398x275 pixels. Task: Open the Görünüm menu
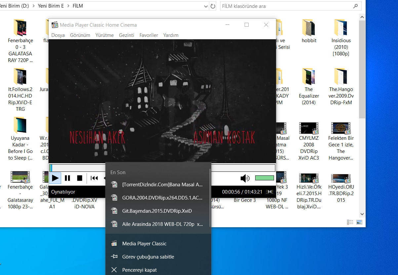click(x=80, y=35)
